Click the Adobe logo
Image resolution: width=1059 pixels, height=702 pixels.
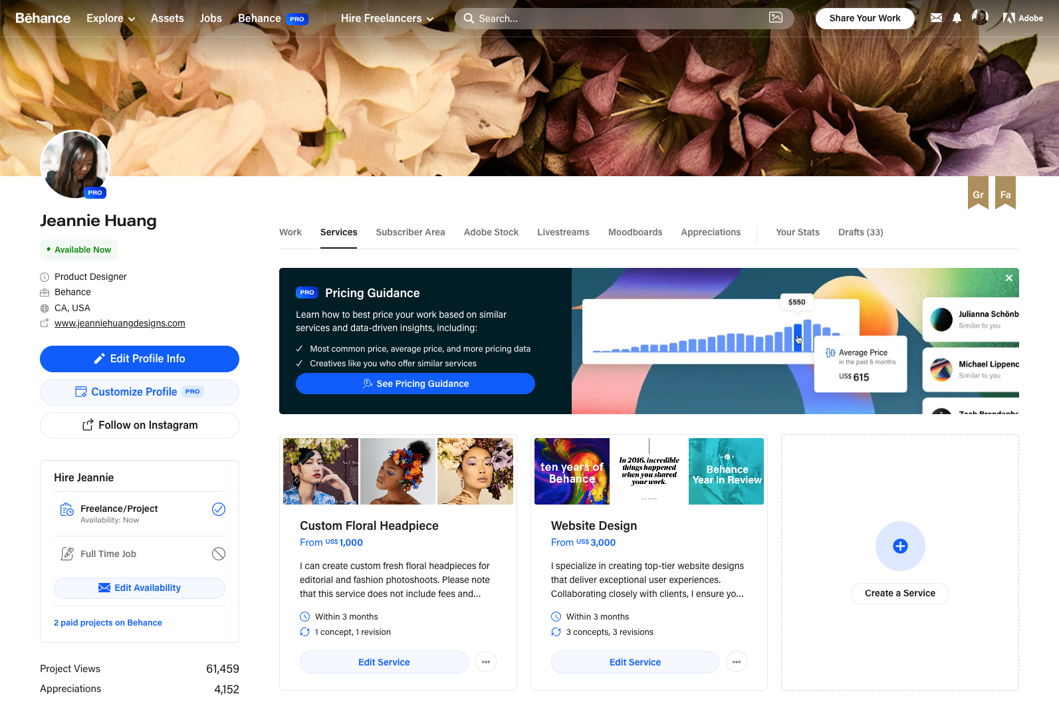coord(1023,18)
